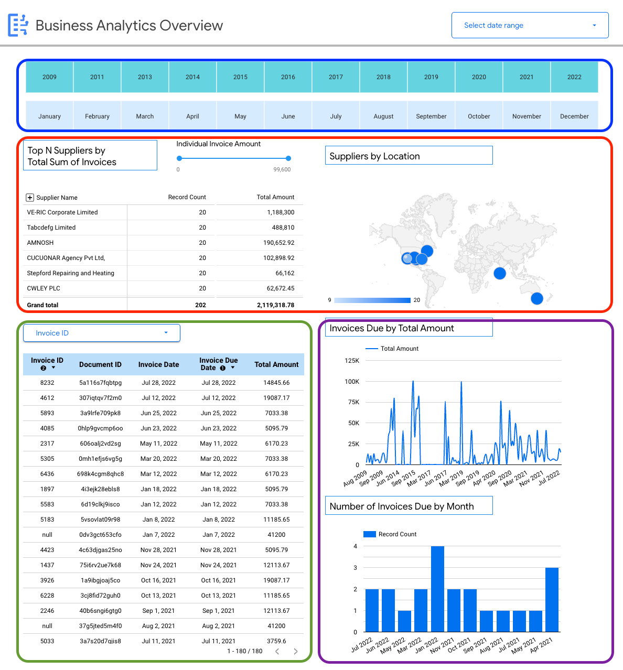Click the Individual Invoice Amount slider handle
This screenshot has height=670, width=623.
click(x=288, y=158)
